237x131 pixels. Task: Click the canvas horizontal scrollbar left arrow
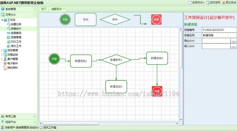pos(41,123)
